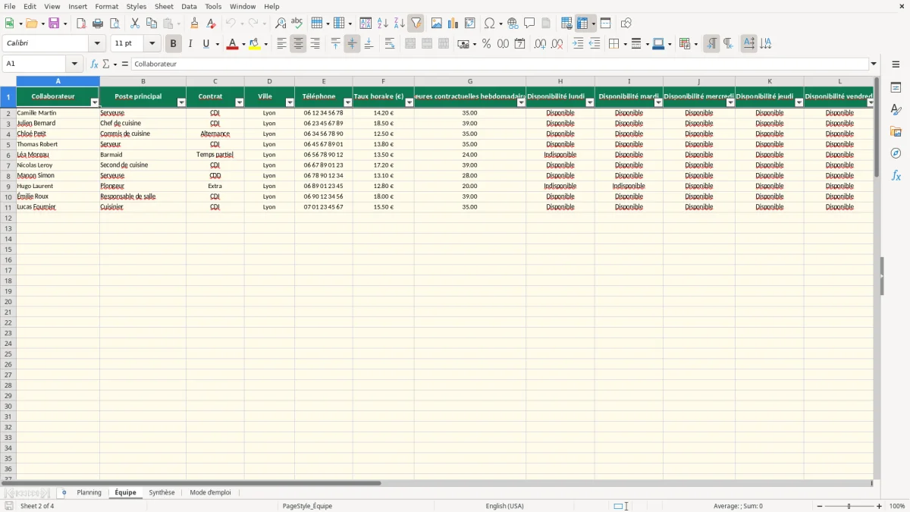
Task: Click the Merge and Center Cells icon
Action: (410, 44)
